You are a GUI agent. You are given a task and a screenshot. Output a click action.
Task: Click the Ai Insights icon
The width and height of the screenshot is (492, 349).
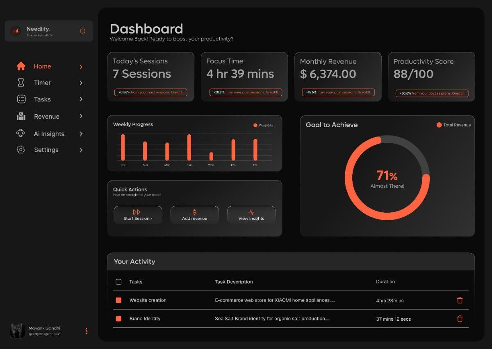click(21, 134)
